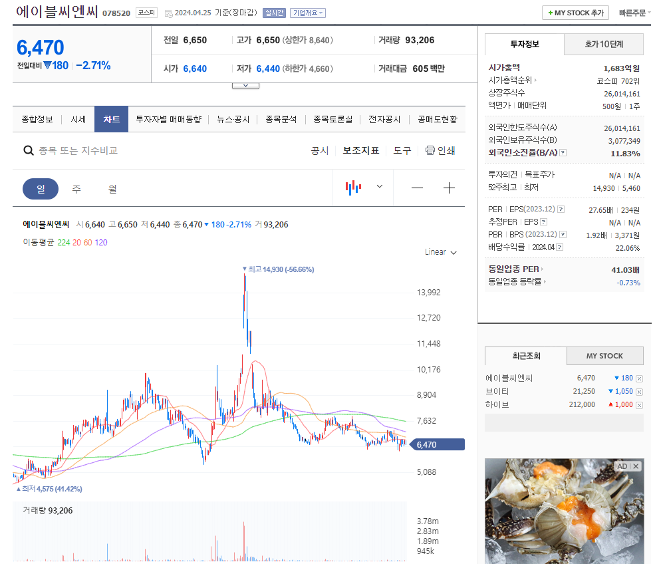This screenshot has width=655, height=564.
Task: Select 차트 tab
Action: (x=111, y=120)
